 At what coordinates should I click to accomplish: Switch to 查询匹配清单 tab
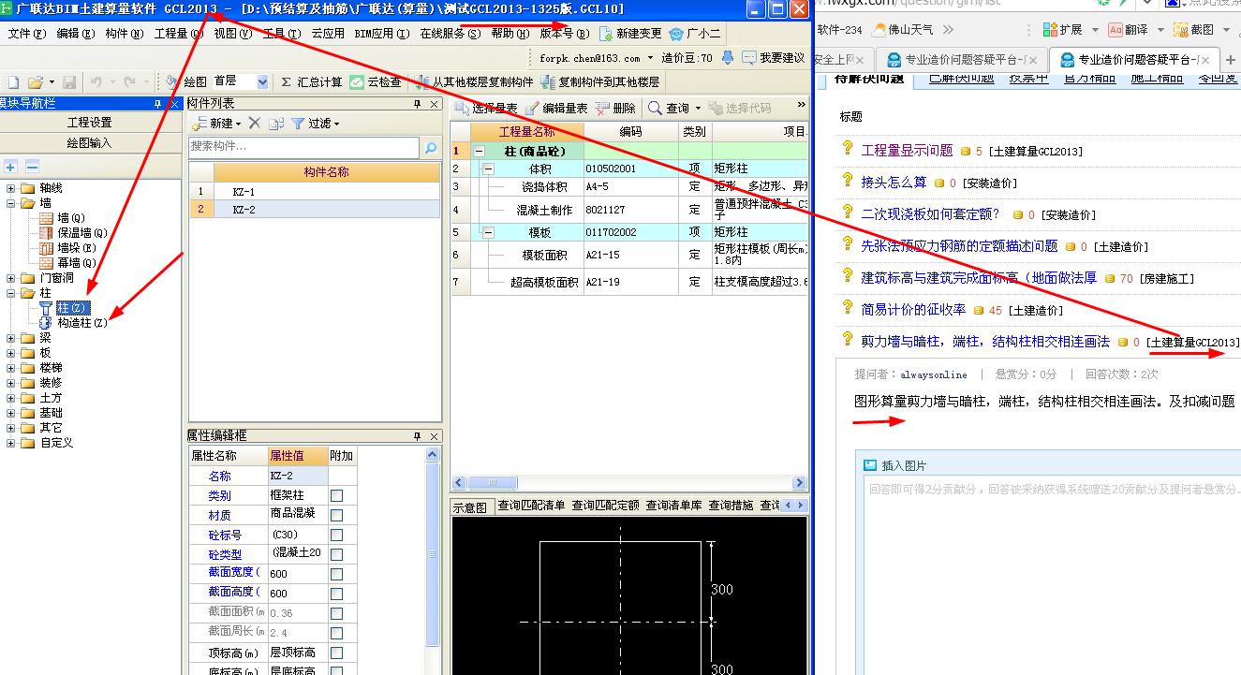click(x=531, y=506)
